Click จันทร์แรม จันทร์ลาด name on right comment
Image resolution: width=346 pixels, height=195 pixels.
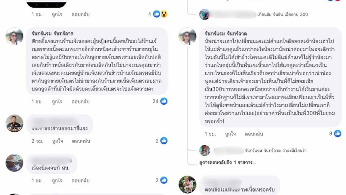point(226,34)
